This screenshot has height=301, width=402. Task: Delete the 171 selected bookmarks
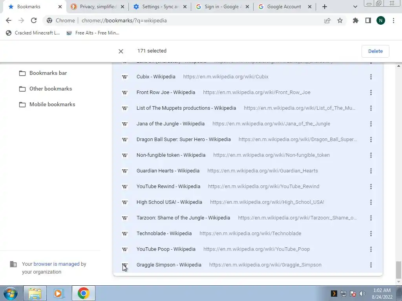(375, 51)
